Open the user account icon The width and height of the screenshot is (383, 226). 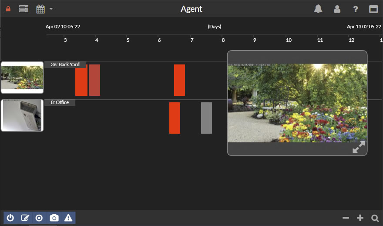point(337,9)
